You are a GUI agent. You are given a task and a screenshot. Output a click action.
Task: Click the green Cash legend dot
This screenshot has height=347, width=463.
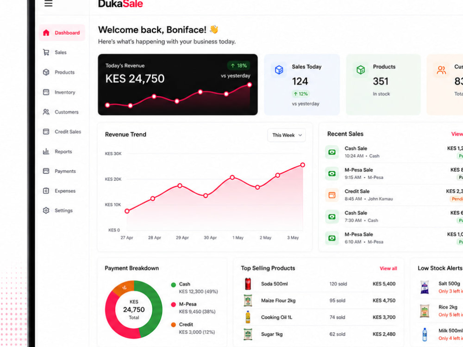(x=173, y=285)
